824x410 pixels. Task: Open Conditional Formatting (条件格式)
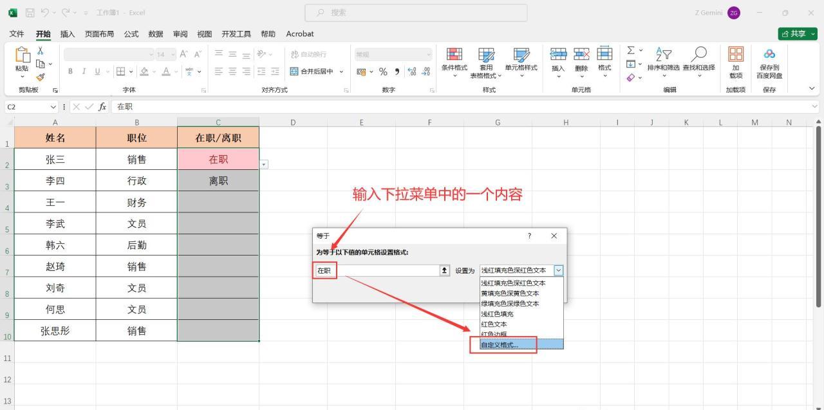point(454,62)
